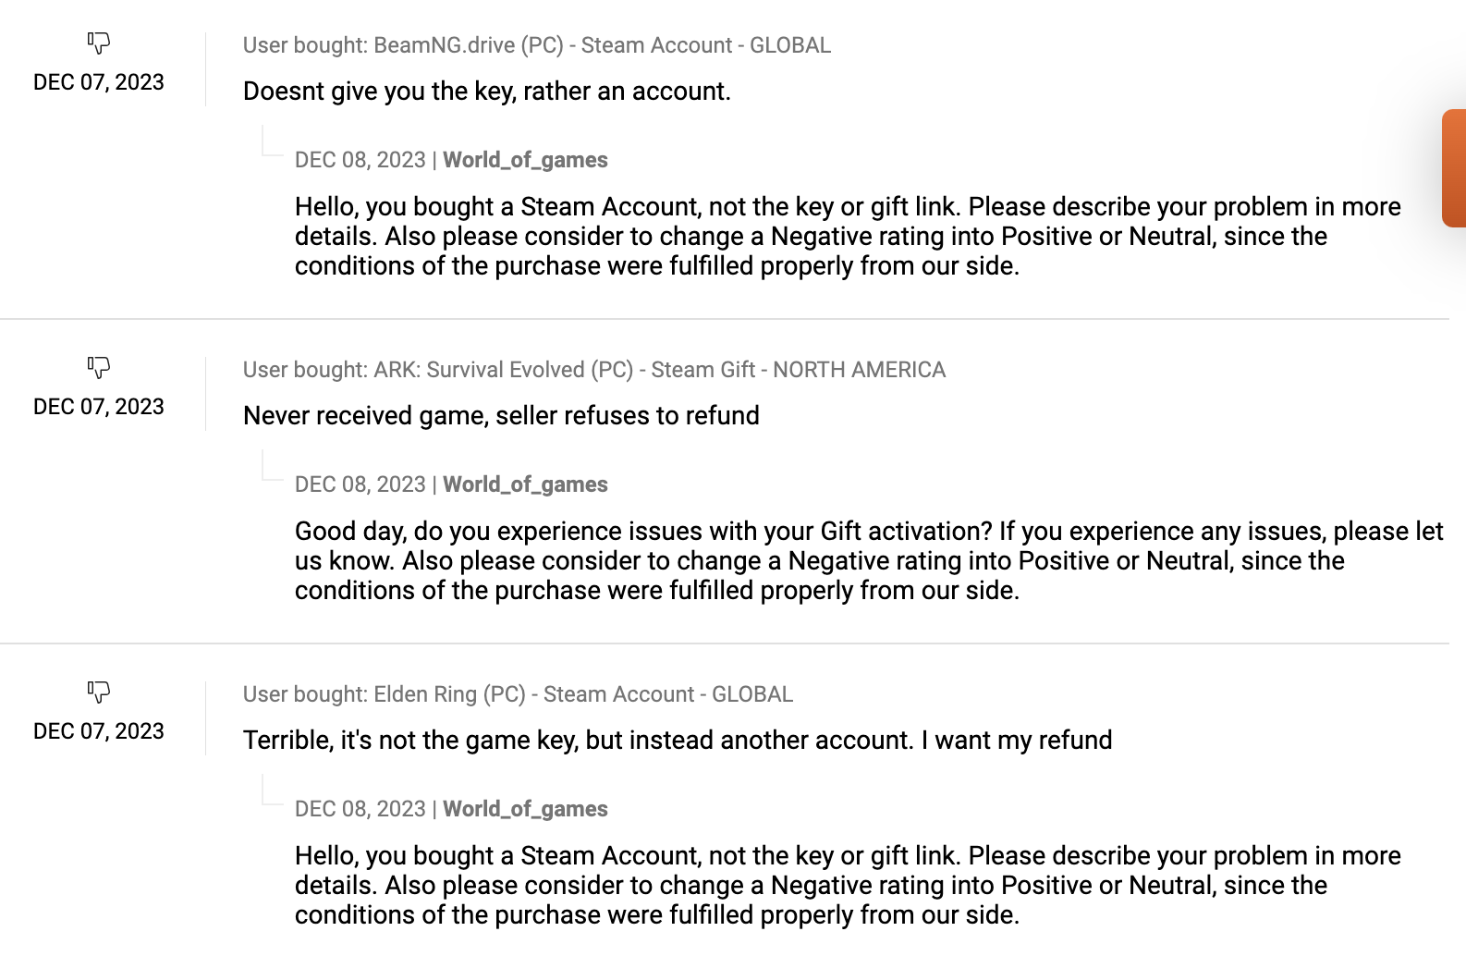Open World_of_games seller link under BeamNG review
Image resolution: width=1466 pixels, height=956 pixels.
tap(525, 160)
